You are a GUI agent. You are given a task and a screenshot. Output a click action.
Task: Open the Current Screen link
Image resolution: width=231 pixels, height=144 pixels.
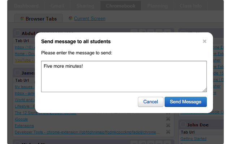90,18
